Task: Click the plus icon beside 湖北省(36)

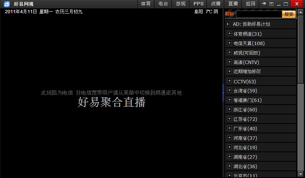Action: tap(230, 166)
